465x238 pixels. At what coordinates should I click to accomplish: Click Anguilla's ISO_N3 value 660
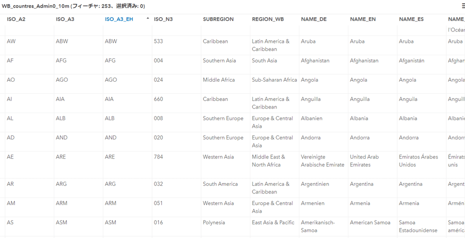[x=158, y=99]
